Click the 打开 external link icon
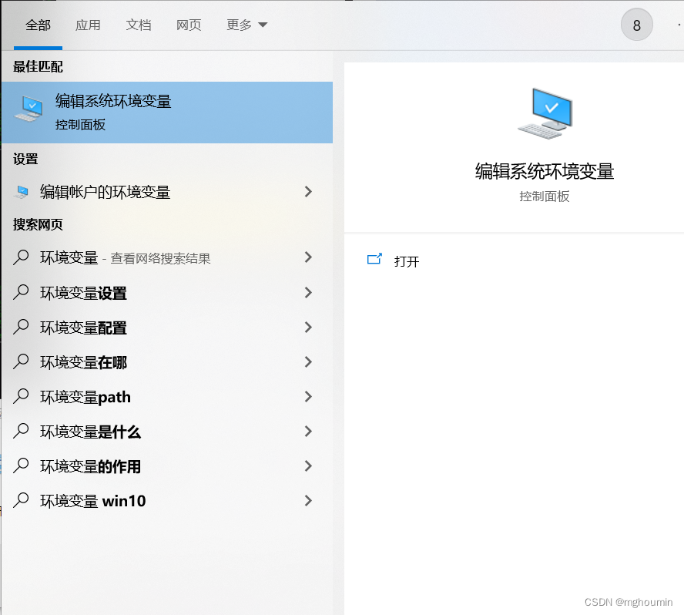 pos(375,260)
